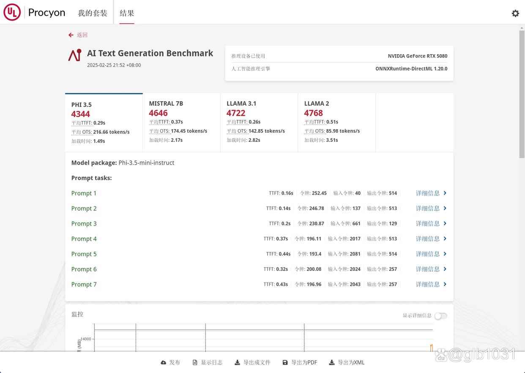Expand Prompt 7 details chevron
This screenshot has width=525, height=373.
[445, 285]
